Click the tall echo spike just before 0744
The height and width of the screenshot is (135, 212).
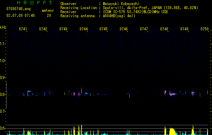click(81, 90)
